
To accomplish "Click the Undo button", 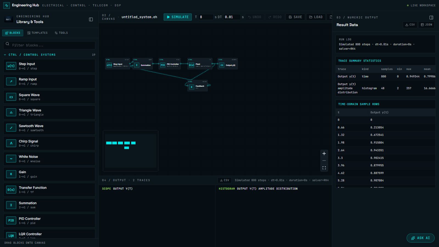I will (x=255, y=17).
